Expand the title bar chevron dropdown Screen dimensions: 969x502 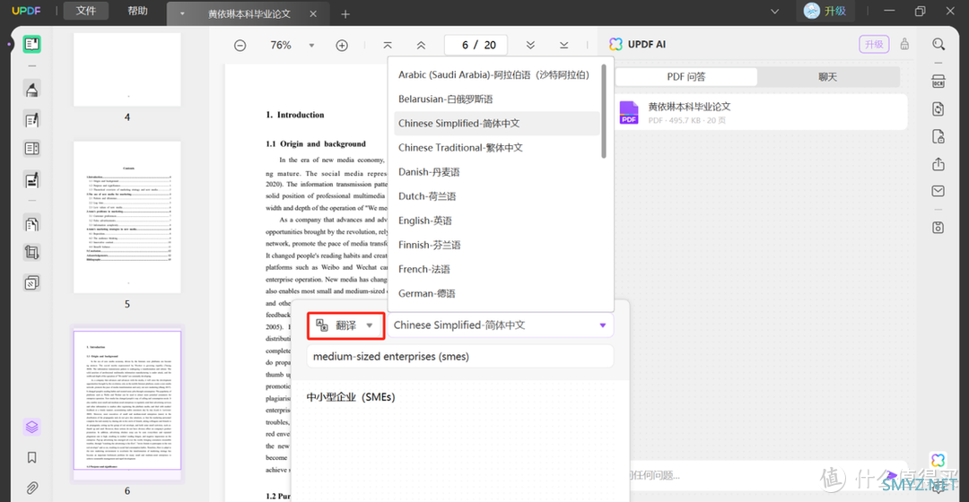coord(774,11)
